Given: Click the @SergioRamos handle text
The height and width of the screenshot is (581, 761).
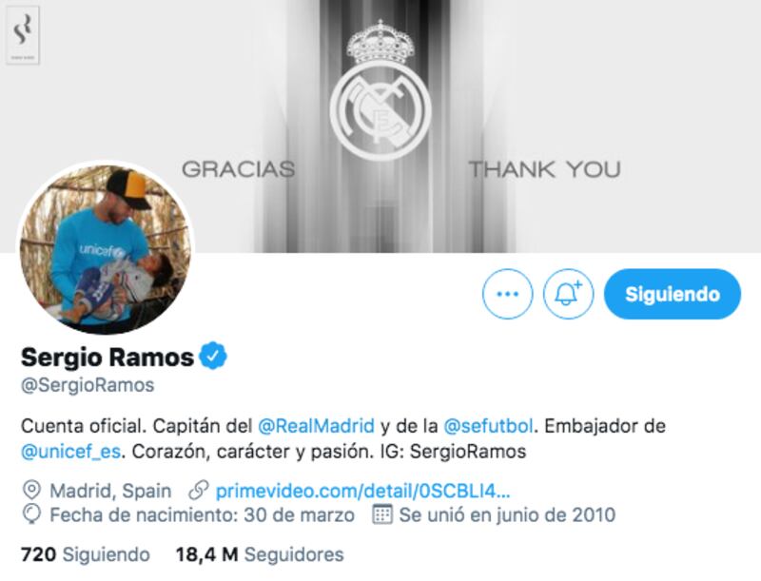Looking at the screenshot, I should pos(88,385).
